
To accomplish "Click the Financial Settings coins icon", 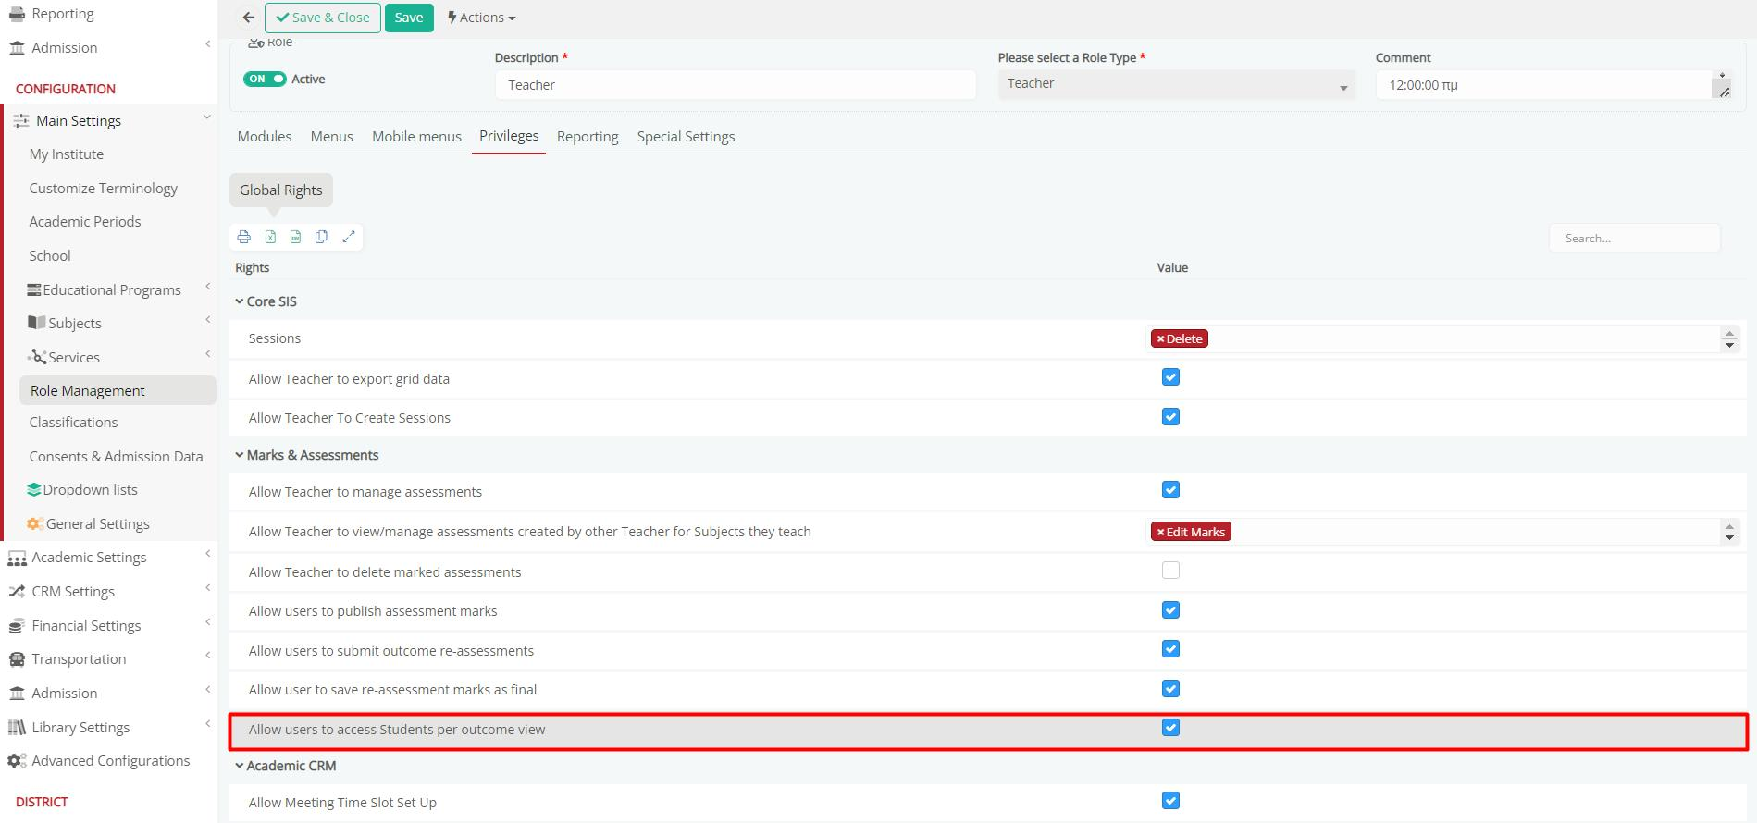I will click(x=16, y=626).
